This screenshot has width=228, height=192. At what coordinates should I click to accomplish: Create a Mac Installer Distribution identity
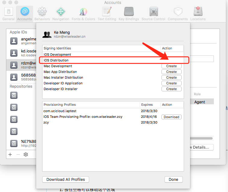click(x=171, y=77)
